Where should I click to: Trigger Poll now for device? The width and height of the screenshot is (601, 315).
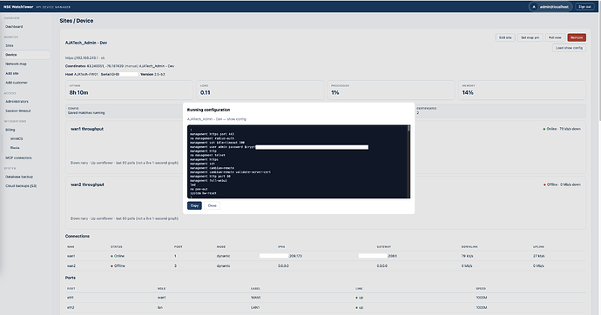(555, 37)
